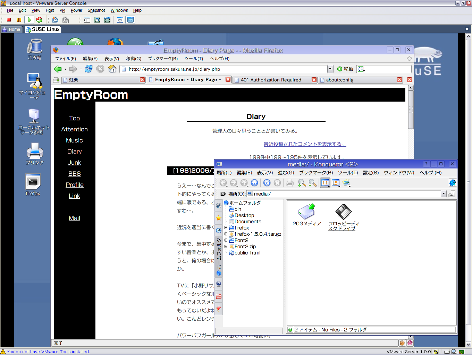This screenshot has height=355, width=472.
Task: Click the Firefox Back arrow
Action: pos(58,69)
